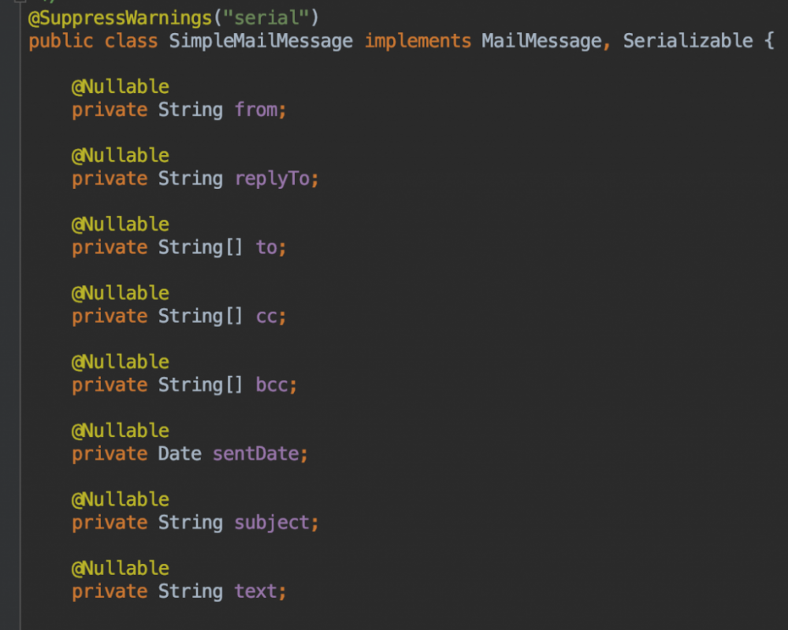788x630 pixels.
Task: Click the to field variable name
Action: (266, 247)
